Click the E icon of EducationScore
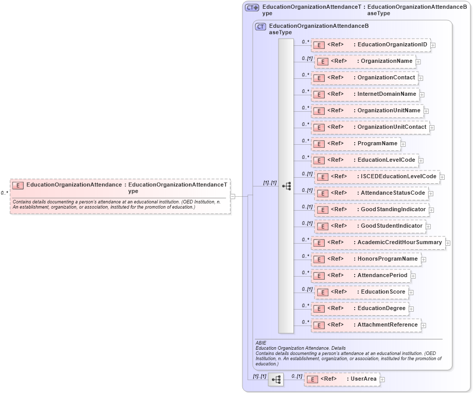 322,292
